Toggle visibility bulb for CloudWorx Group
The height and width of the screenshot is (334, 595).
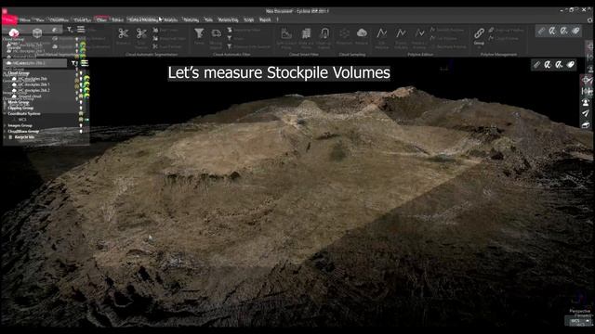tap(81, 131)
